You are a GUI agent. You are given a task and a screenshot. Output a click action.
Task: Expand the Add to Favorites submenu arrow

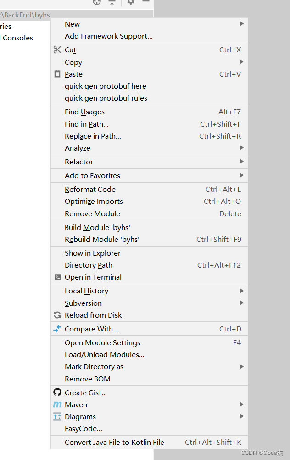[x=242, y=175]
